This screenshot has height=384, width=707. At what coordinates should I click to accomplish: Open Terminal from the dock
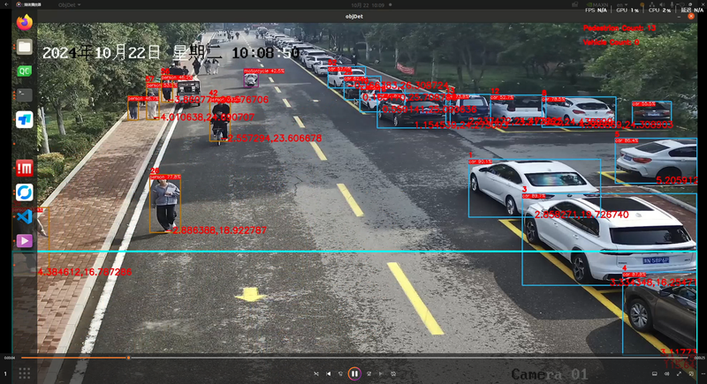click(x=25, y=95)
